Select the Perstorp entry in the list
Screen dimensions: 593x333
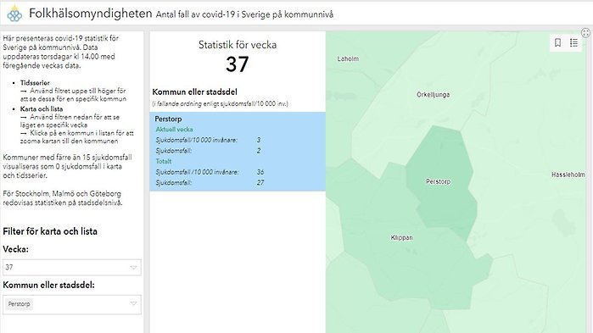tap(238, 151)
